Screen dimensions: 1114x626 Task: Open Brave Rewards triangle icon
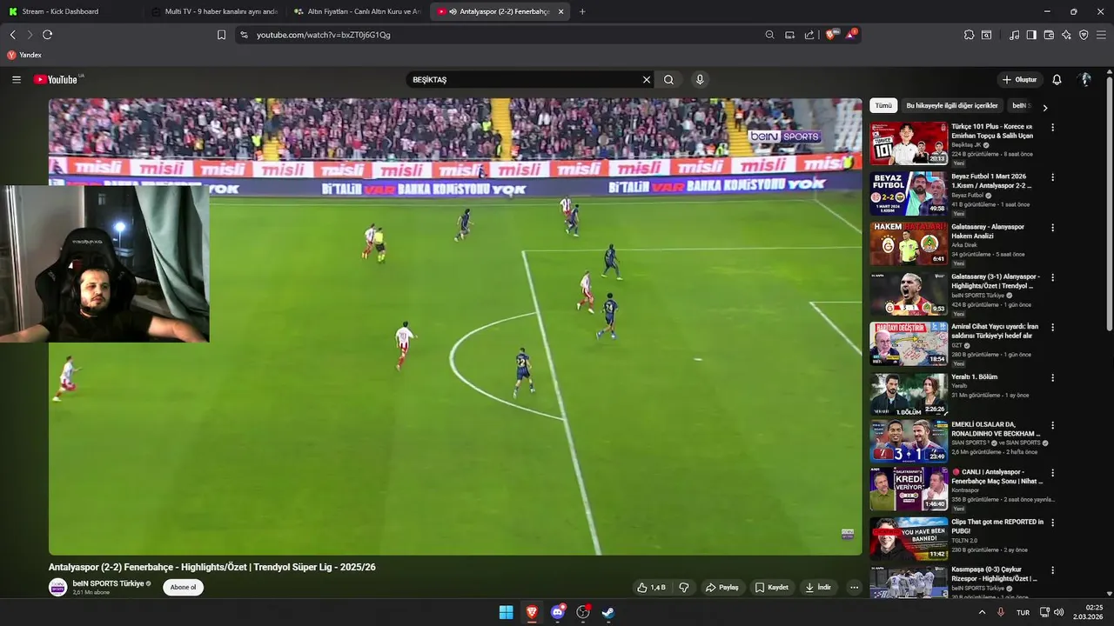point(850,35)
